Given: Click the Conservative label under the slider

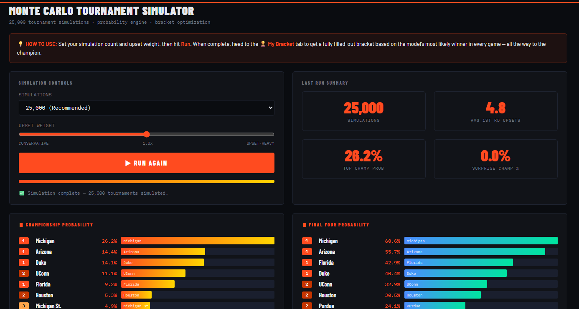Looking at the screenshot, I should (34, 143).
